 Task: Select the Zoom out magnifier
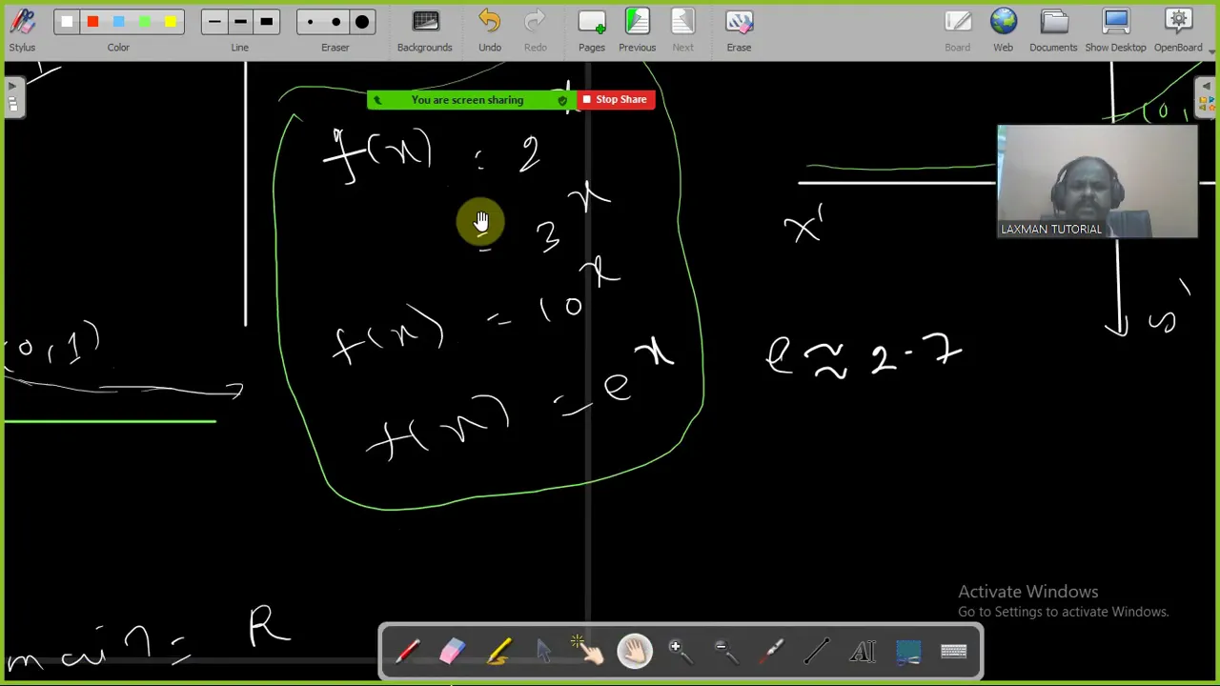725,651
